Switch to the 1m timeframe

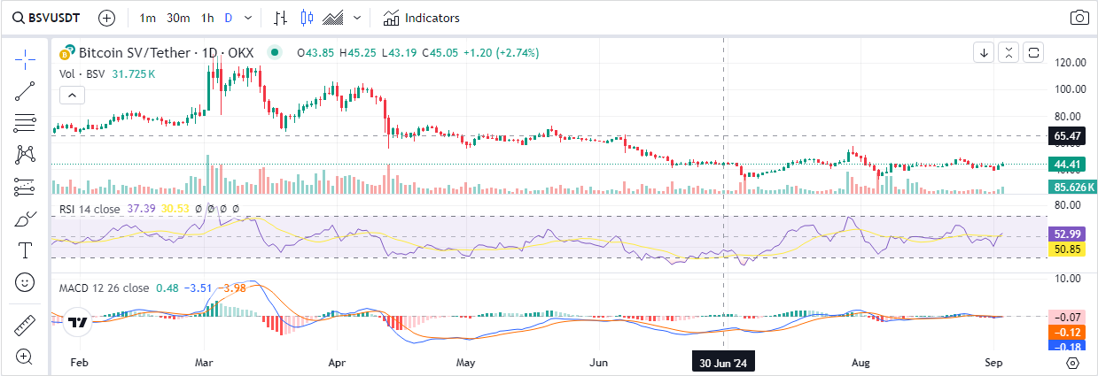click(x=148, y=18)
